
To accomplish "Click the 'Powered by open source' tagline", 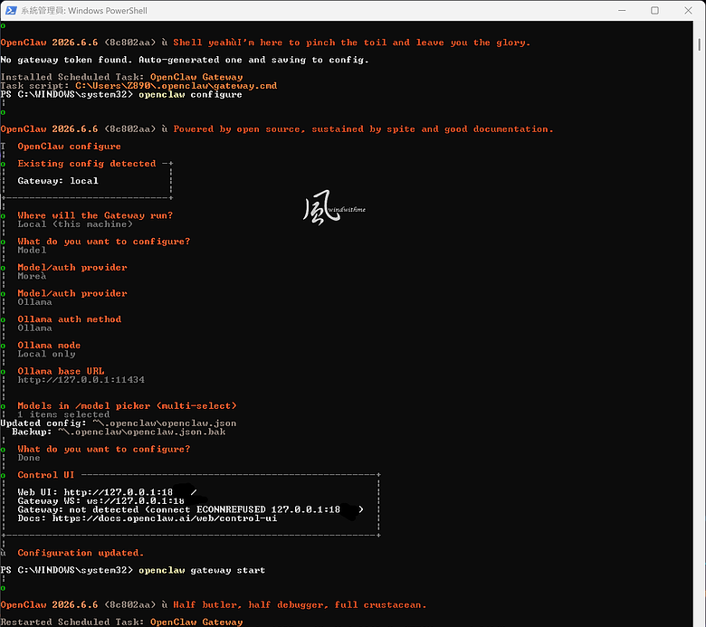I will point(363,129).
